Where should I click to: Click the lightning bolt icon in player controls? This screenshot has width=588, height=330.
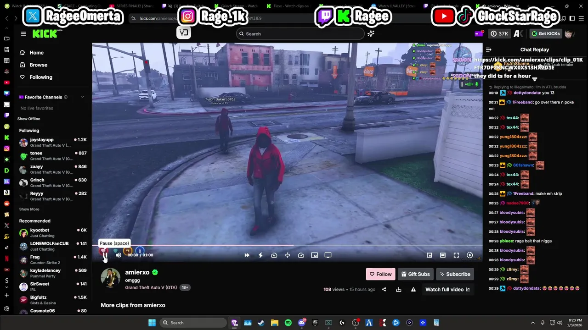coord(260,255)
